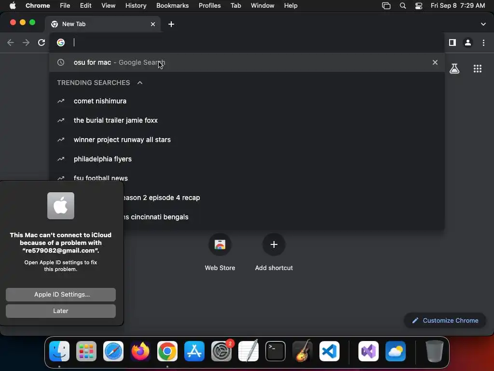Select 'fsu football news' suggestion
This screenshot has height=371, width=494.
pyautogui.click(x=247, y=178)
